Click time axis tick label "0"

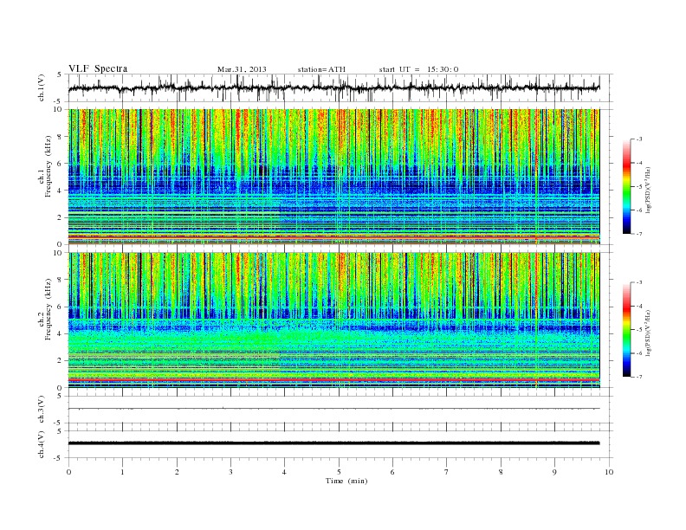pyautogui.click(x=68, y=472)
